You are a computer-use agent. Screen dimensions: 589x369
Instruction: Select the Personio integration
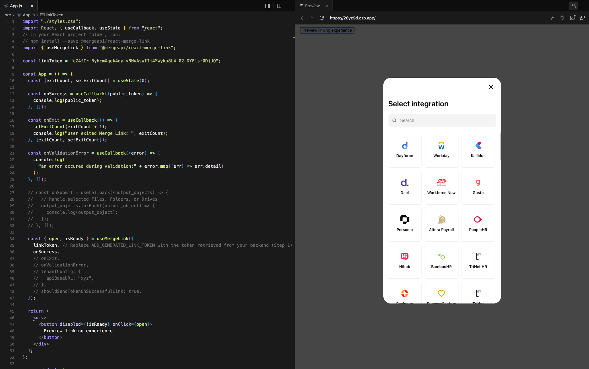[404, 224]
